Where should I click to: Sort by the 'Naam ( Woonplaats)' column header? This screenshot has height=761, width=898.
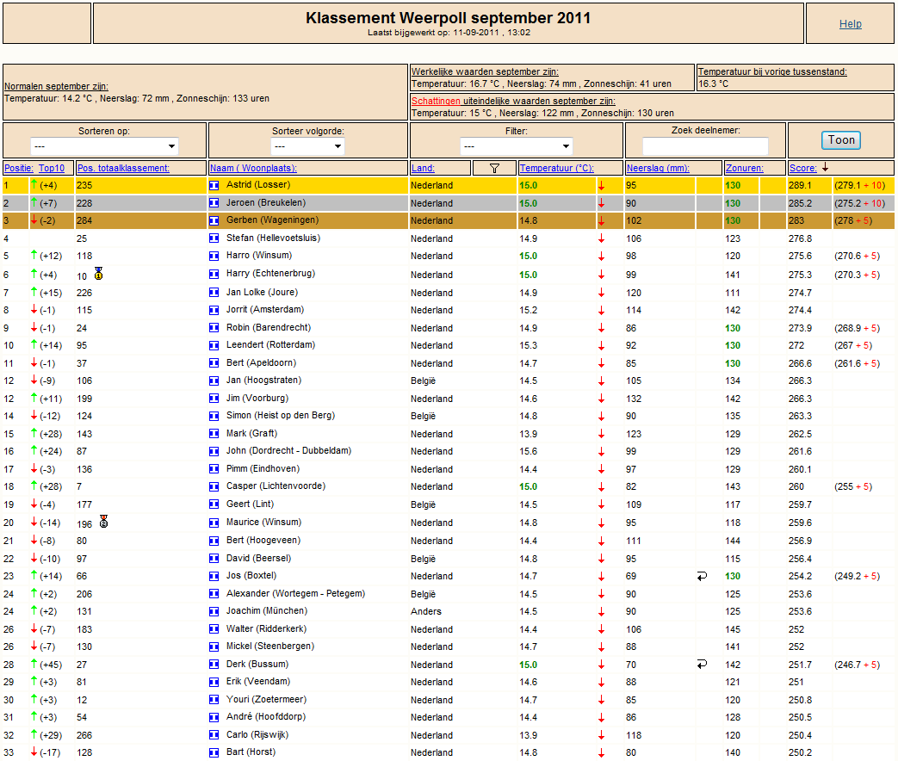(252, 168)
